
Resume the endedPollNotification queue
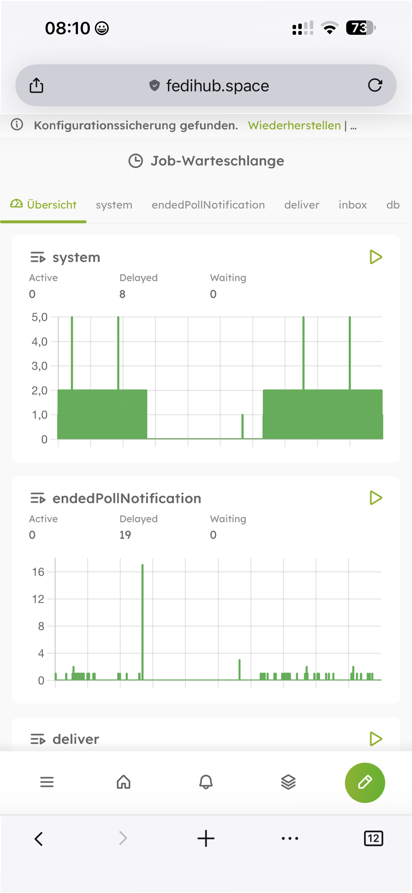click(375, 498)
